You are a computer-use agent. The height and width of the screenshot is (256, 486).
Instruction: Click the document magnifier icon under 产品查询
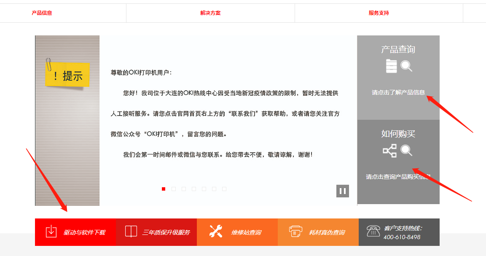pyautogui.click(x=398, y=66)
